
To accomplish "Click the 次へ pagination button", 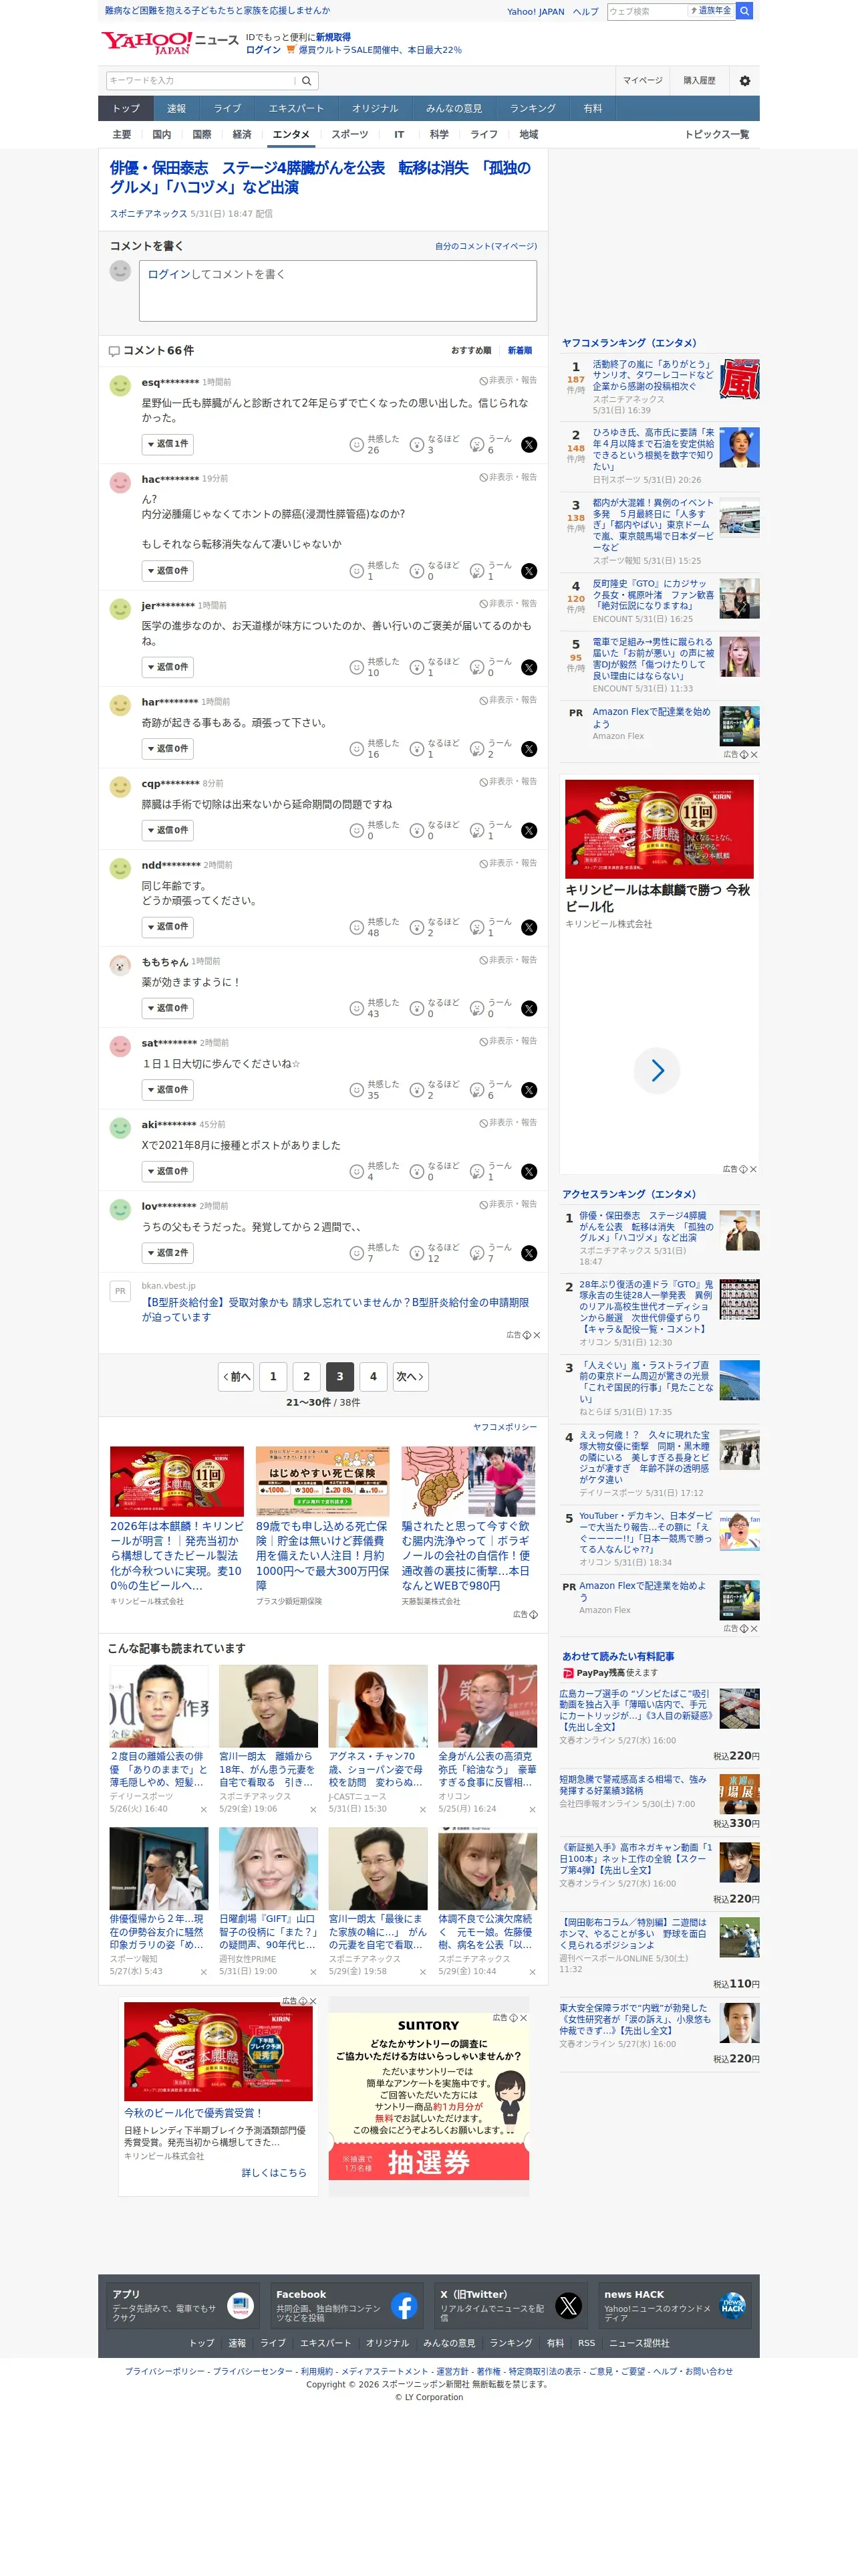I will tap(410, 1376).
